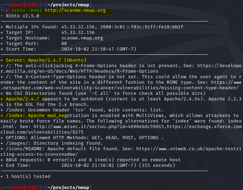
Task: Click the vntweb.co.uk apache-restricting link
Action: tap(189, 149)
